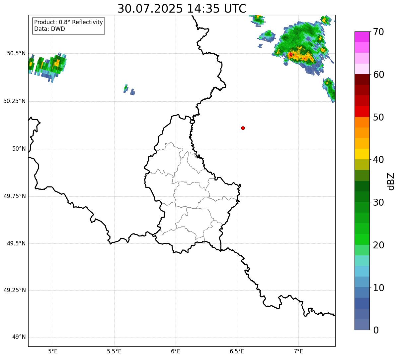Click the colorbar tick label 50
The height and width of the screenshot is (358, 399).
(378, 117)
